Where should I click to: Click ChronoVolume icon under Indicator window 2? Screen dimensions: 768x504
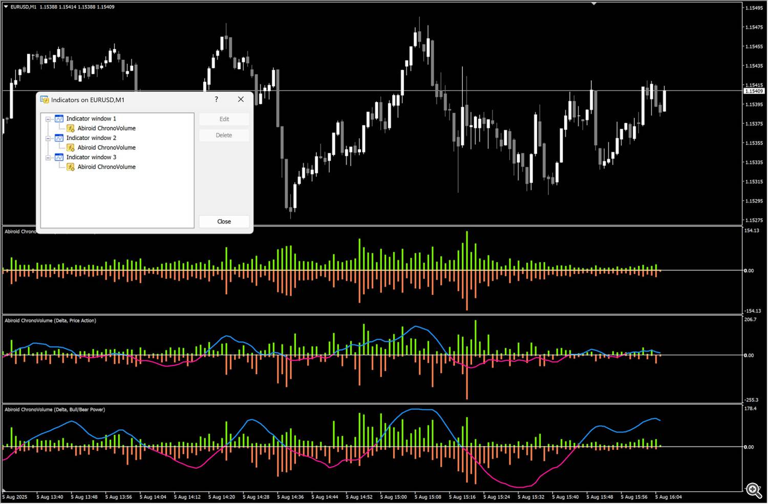click(x=71, y=148)
